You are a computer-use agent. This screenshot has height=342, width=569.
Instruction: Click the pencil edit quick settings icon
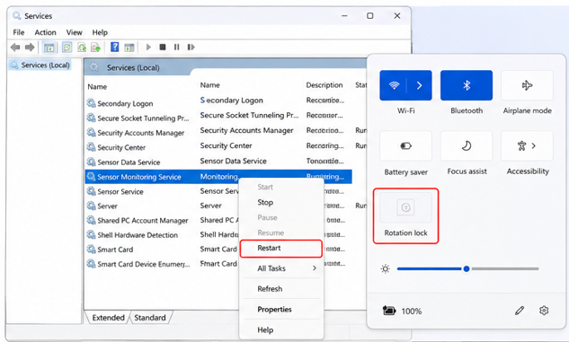[520, 311]
